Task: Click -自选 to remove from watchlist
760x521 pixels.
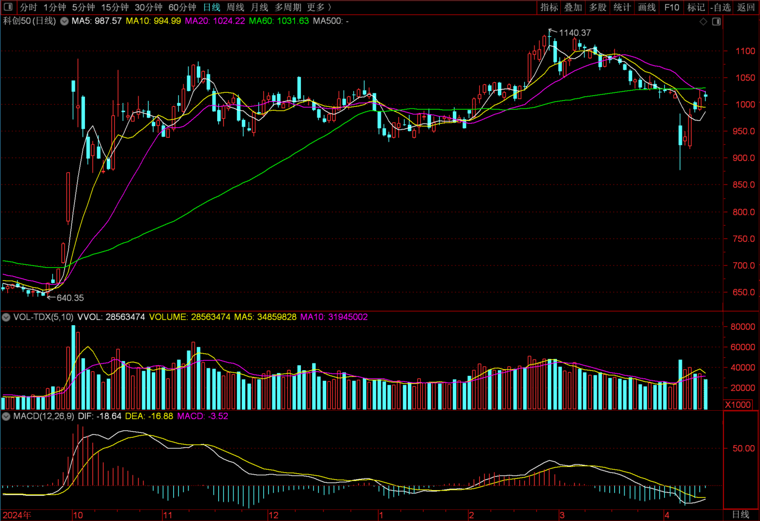Action: point(721,7)
